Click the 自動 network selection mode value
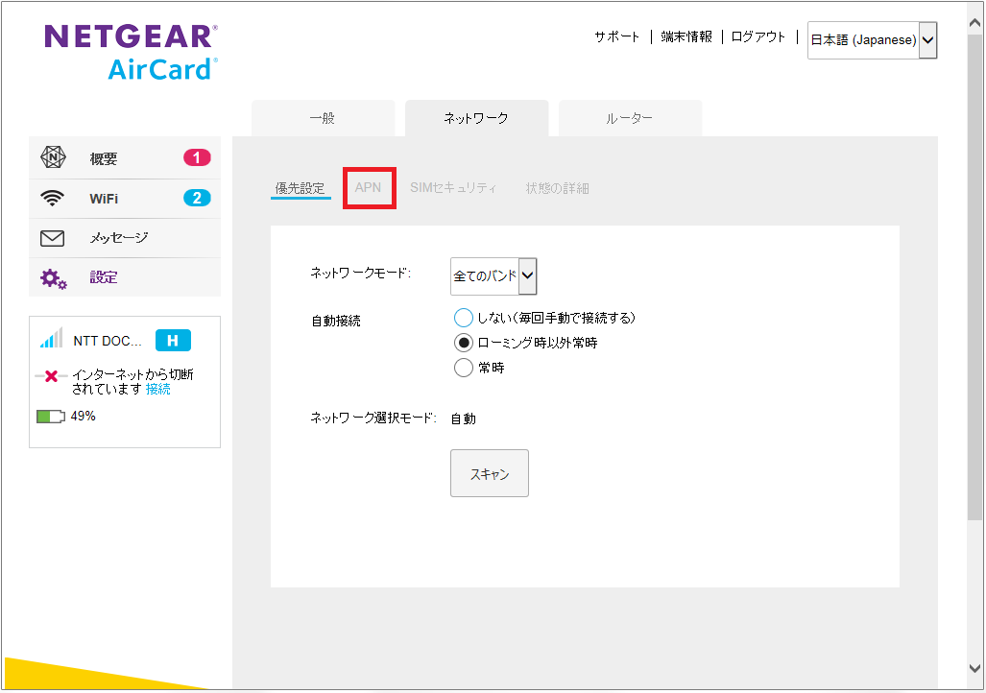The image size is (986, 693). point(464,418)
